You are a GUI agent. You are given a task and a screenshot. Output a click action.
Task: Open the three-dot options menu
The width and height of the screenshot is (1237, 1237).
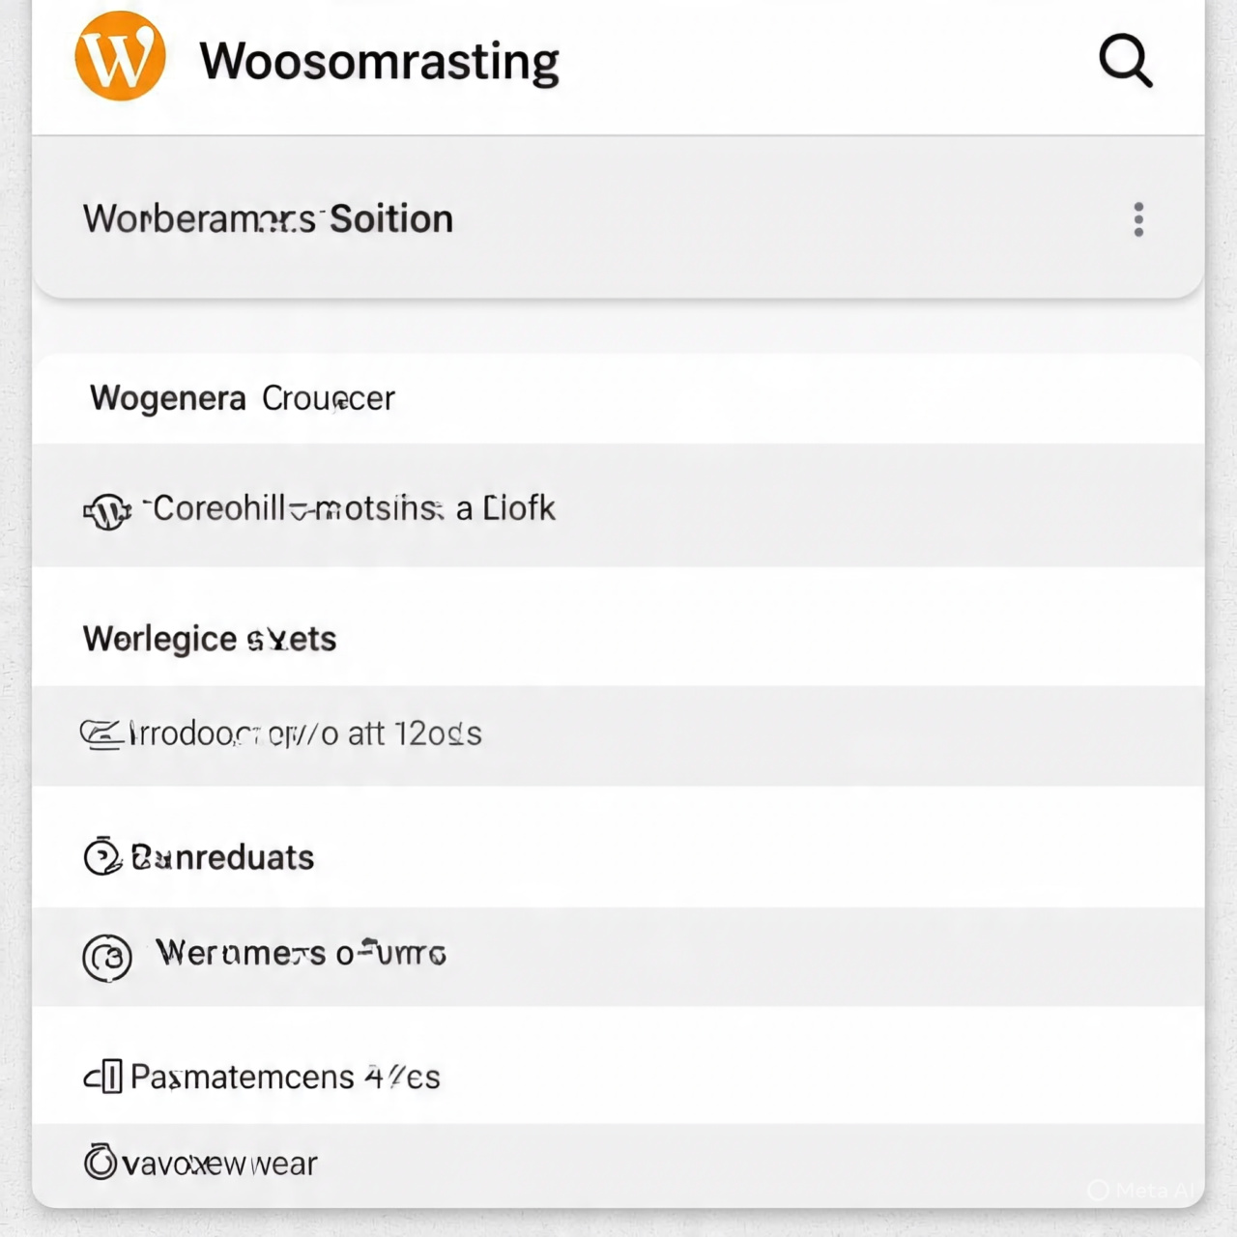[x=1138, y=219]
